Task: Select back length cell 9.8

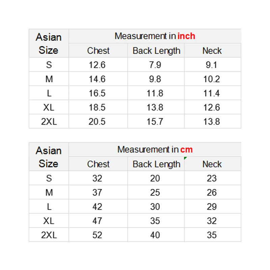Action: click(155, 79)
